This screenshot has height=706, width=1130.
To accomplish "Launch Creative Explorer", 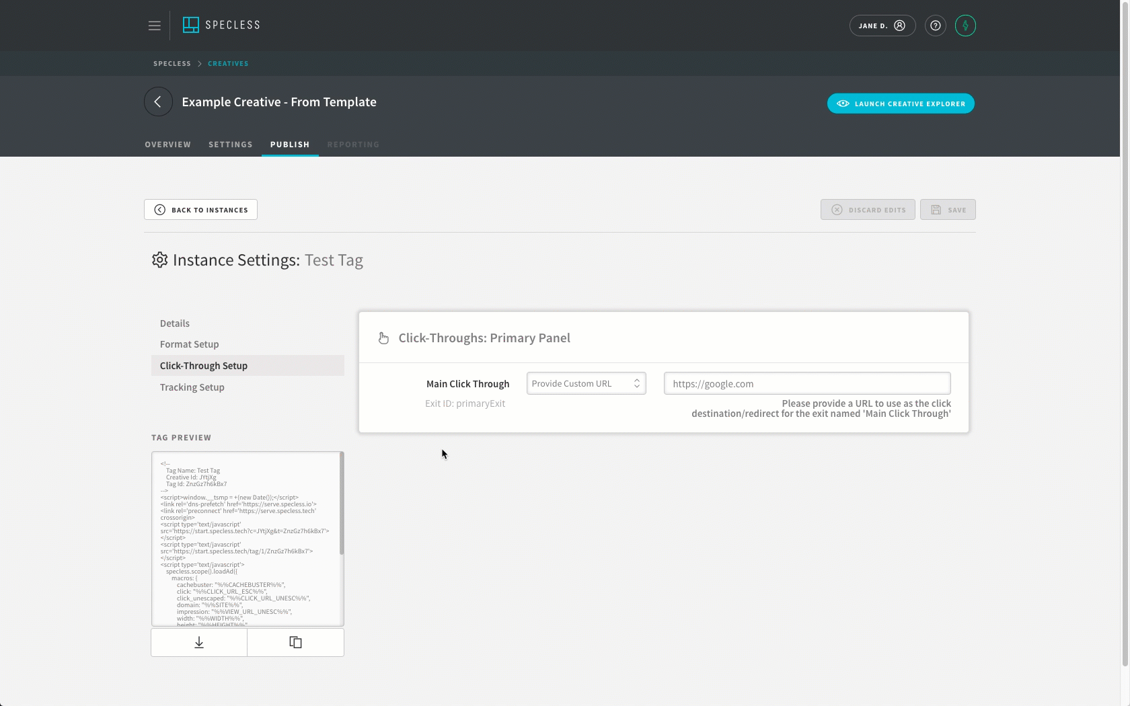I will 901,104.
